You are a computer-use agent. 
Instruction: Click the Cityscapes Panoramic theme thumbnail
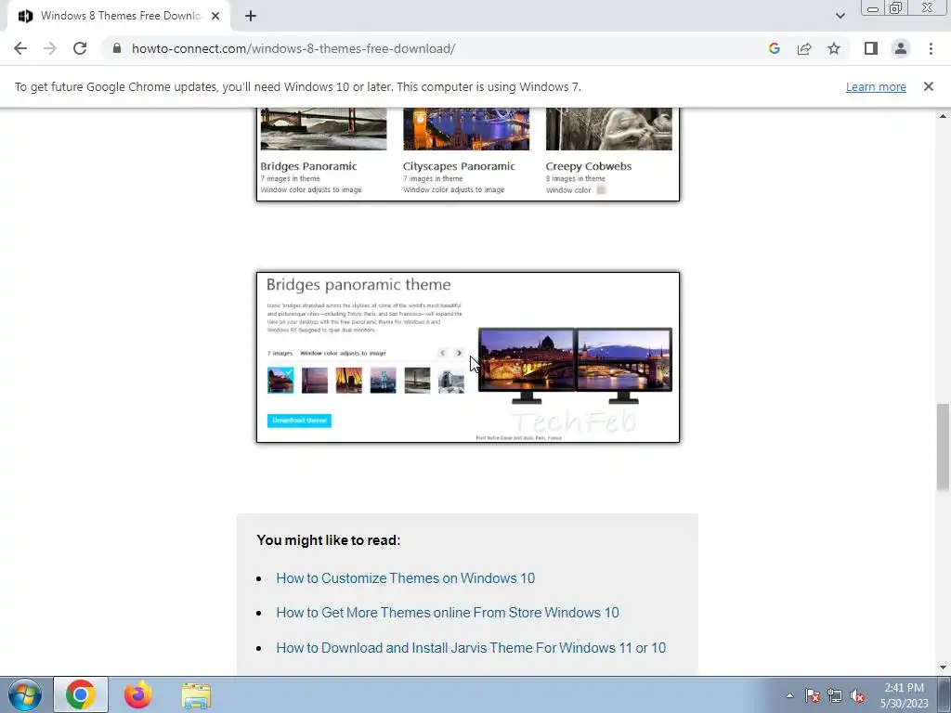[x=466, y=129]
